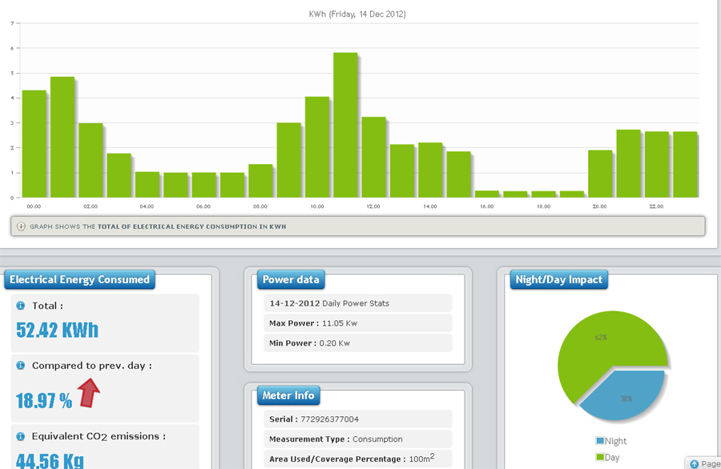
Task: Select the blue 38% Night pie slice
Action: click(x=625, y=398)
